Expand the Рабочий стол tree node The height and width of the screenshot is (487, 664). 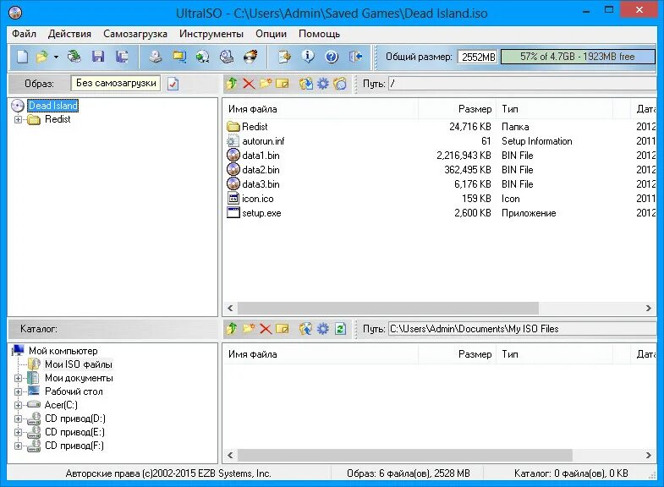point(19,391)
